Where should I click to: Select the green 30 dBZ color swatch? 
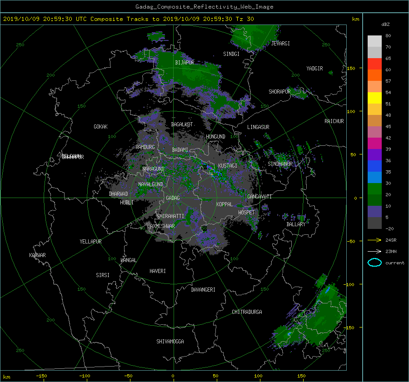pyautogui.click(x=374, y=189)
